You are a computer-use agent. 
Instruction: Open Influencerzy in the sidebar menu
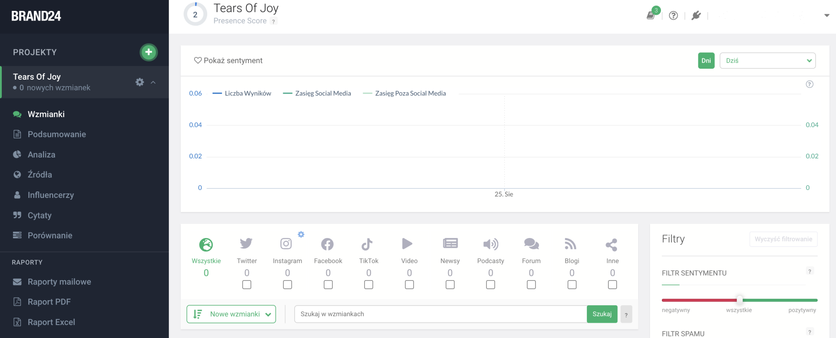click(51, 195)
